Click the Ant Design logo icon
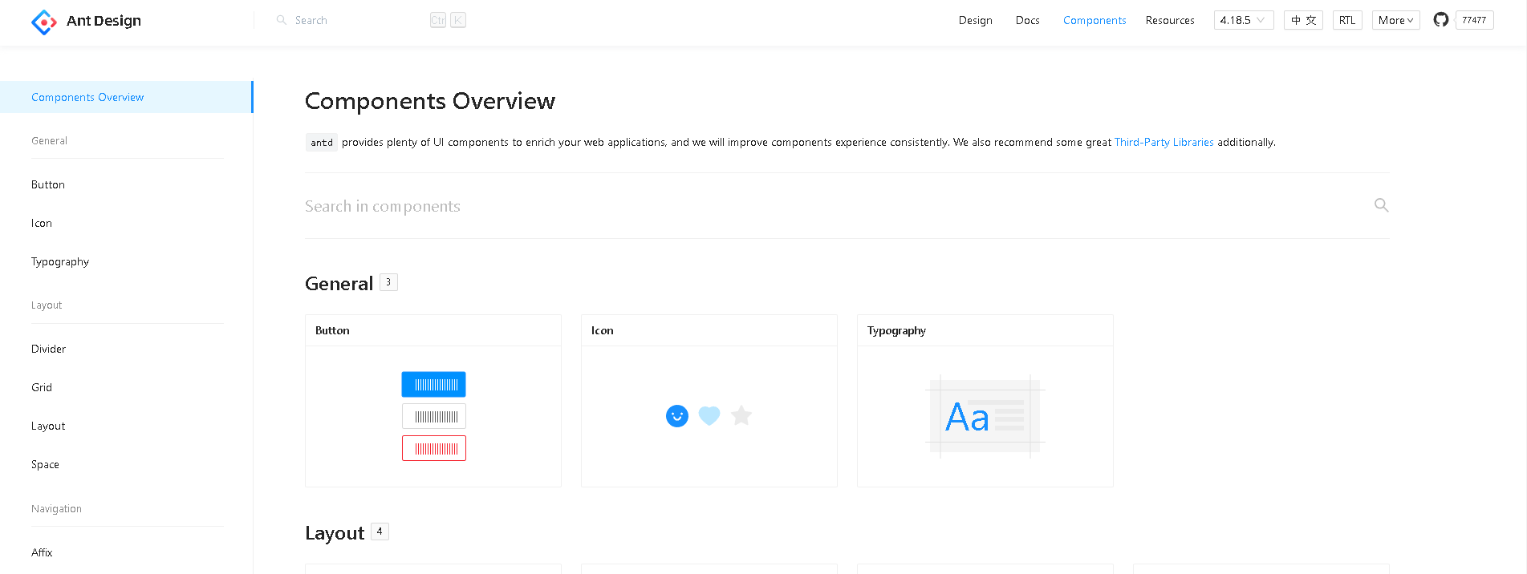The height and width of the screenshot is (574, 1527). [x=43, y=22]
